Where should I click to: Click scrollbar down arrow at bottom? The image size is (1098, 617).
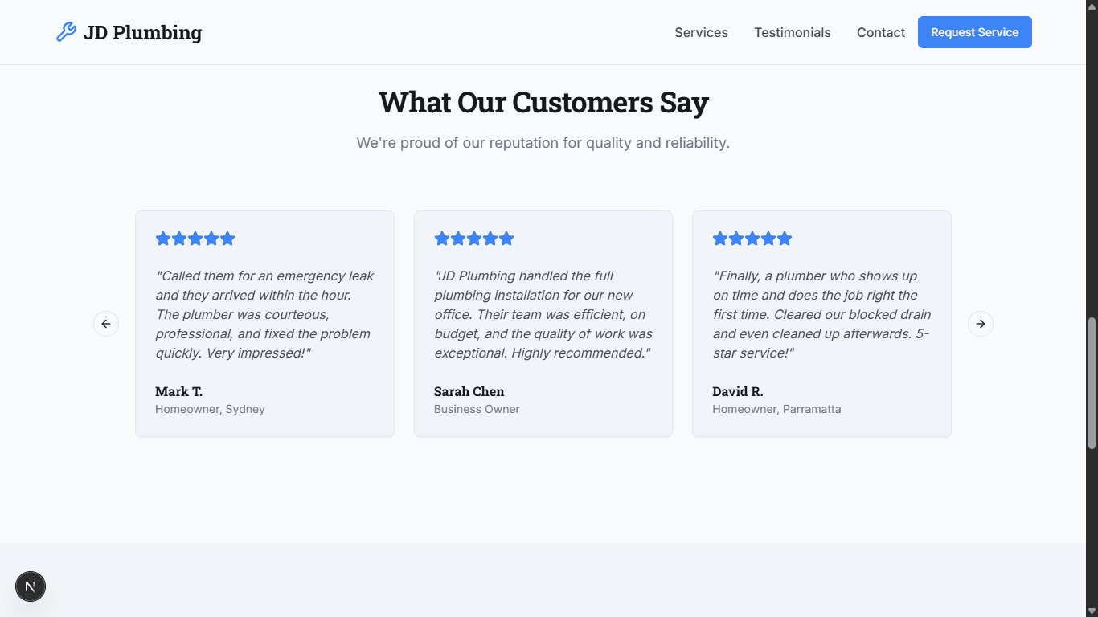pos(1092,611)
